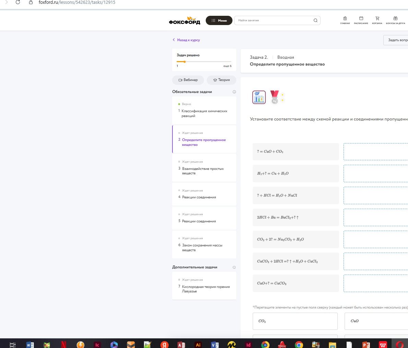Click the Задач решено progress bar
Viewport: 408px width, 348px height.
pyautogui.click(x=204, y=62)
